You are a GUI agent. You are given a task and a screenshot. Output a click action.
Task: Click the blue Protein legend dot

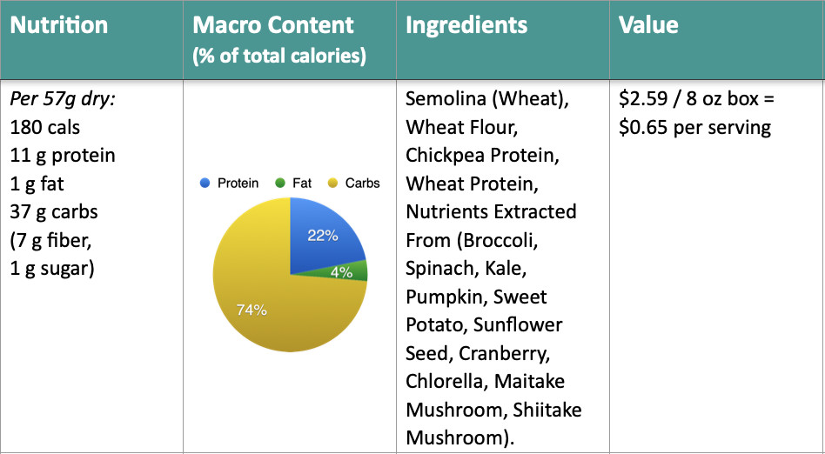205,183
